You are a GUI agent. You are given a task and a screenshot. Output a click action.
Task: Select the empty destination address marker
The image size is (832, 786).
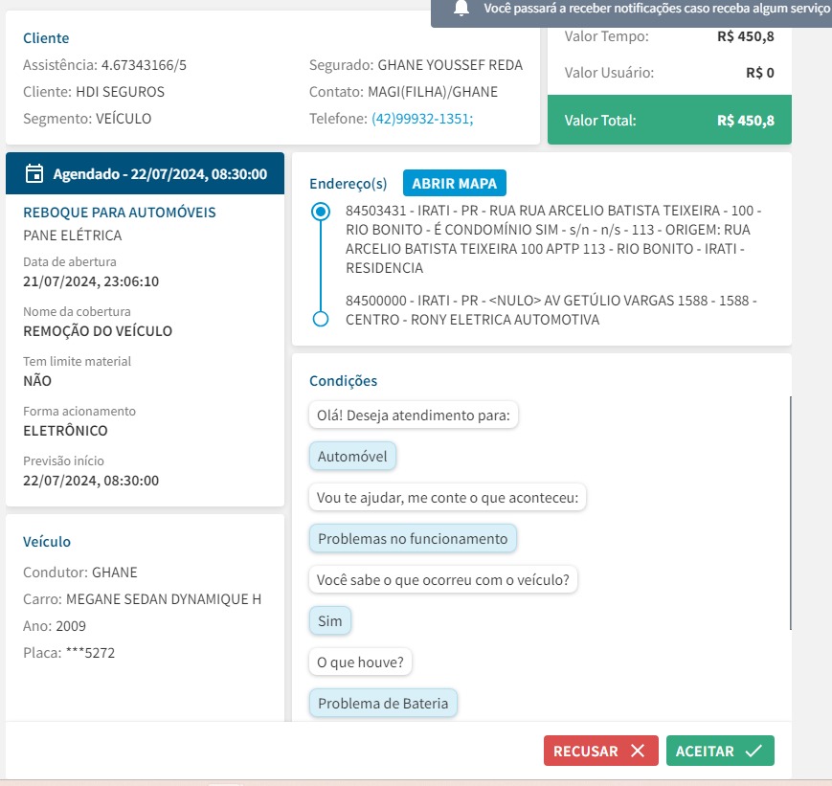pyautogui.click(x=322, y=319)
